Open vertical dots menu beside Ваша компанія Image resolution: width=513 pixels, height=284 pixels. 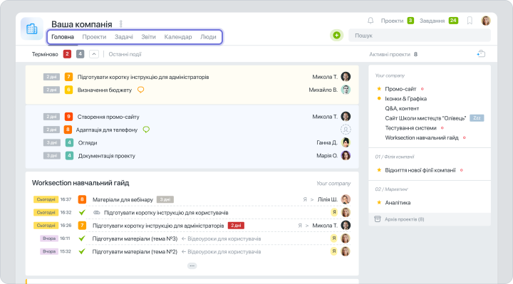coord(120,24)
